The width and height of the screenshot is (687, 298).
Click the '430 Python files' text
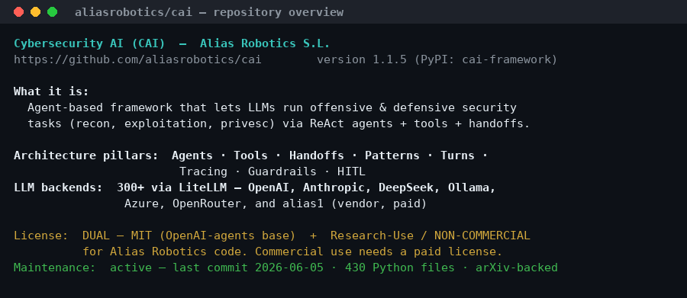pos(399,268)
